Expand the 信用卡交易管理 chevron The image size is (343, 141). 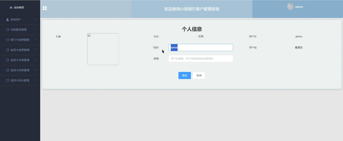point(36,60)
